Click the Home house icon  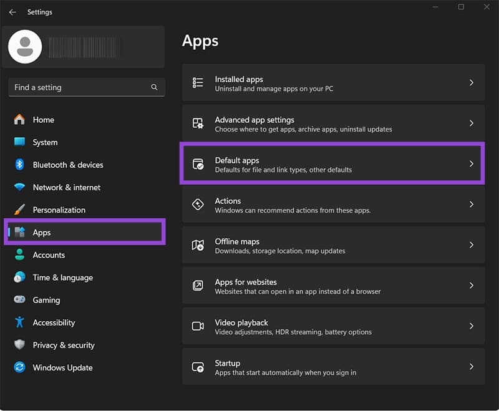(x=19, y=120)
